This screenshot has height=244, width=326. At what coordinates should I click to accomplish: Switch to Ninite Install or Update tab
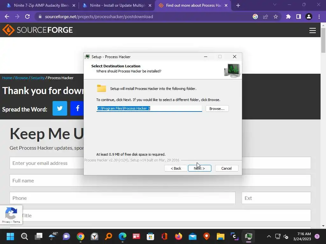(117, 5)
